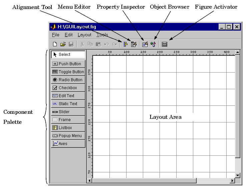
Task: Click the horizontal scrollbar right arrow
Action: (x=232, y=181)
